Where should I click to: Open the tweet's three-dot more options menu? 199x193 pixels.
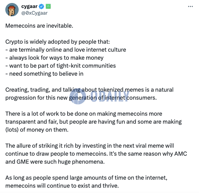(x=190, y=6)
